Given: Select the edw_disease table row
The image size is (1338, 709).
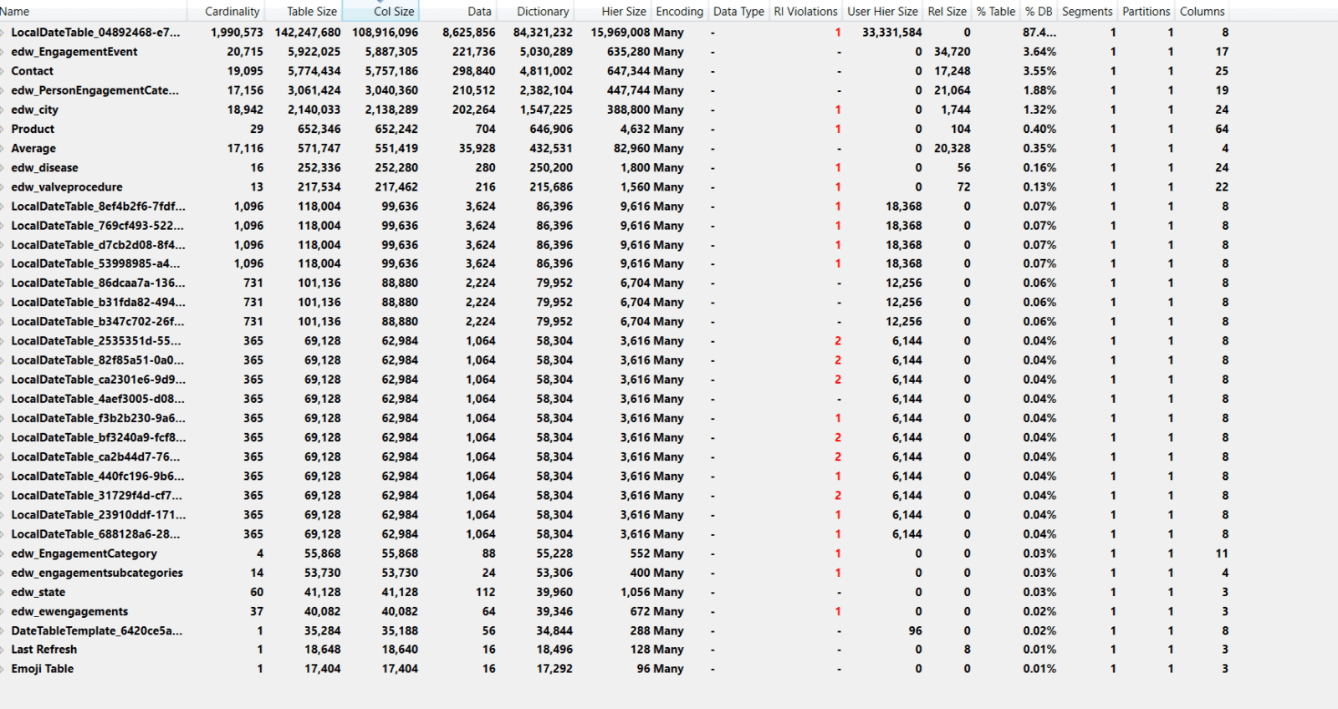Looking at the screenshot, I should [x=615, y=167].
